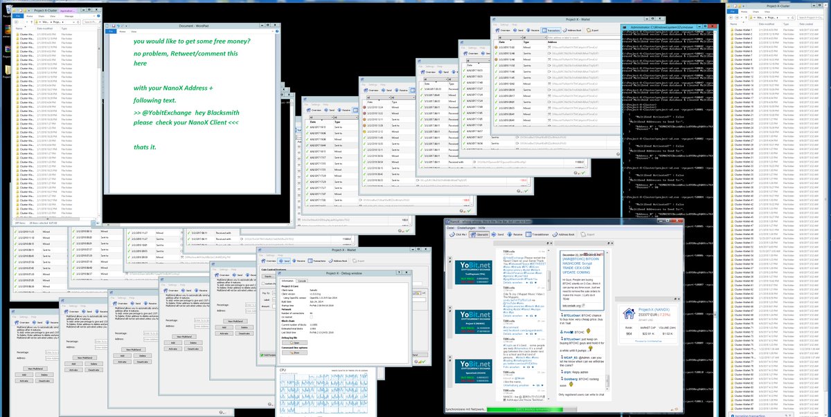
Task: Switch to Console tab in Debug window
Action: (302, 281)
